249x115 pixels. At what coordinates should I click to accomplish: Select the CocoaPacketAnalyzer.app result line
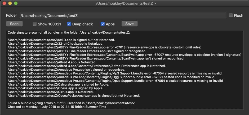coord(74,95)
